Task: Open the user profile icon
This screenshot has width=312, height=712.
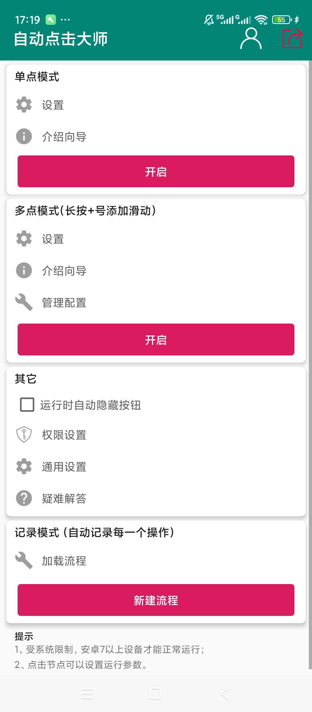Action: coord(251,38)
